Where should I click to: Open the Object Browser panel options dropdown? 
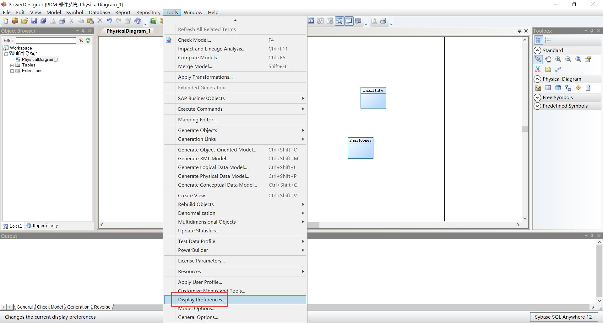coord(77,31)
